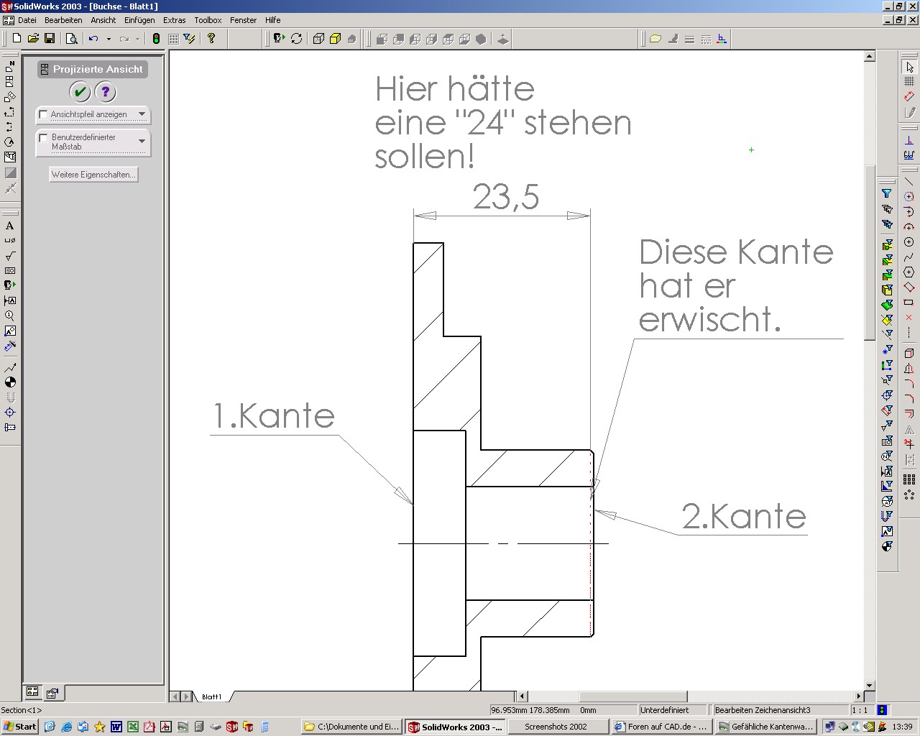This screenshot has width=920, height=736.
Task: Open the Toolbox menu
Action: coord(208,20)
